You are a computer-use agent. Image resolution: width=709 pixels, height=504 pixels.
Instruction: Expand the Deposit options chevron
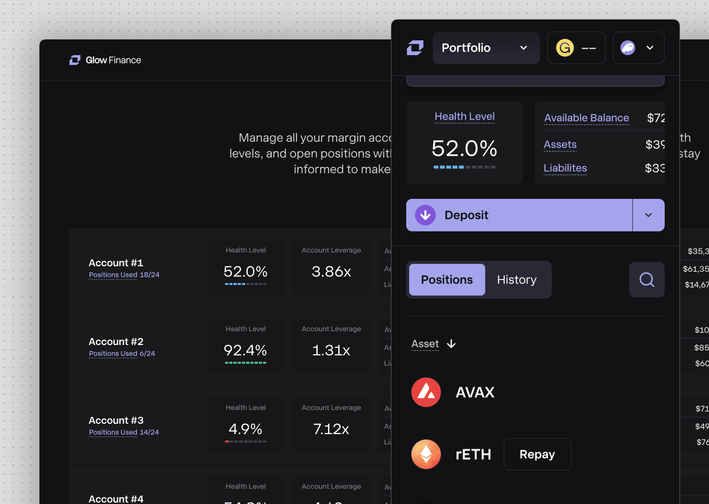pyautogui.click(x=648, y=215)
